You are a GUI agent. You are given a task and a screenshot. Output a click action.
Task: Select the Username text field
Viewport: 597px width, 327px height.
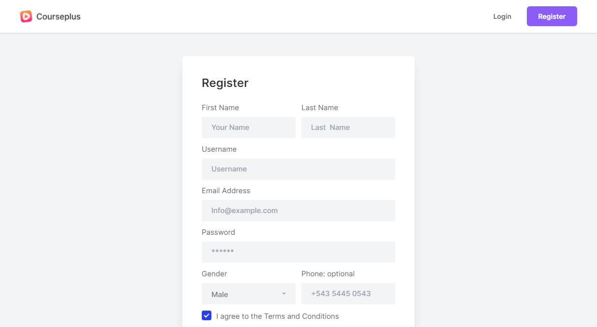pos(298,169)
